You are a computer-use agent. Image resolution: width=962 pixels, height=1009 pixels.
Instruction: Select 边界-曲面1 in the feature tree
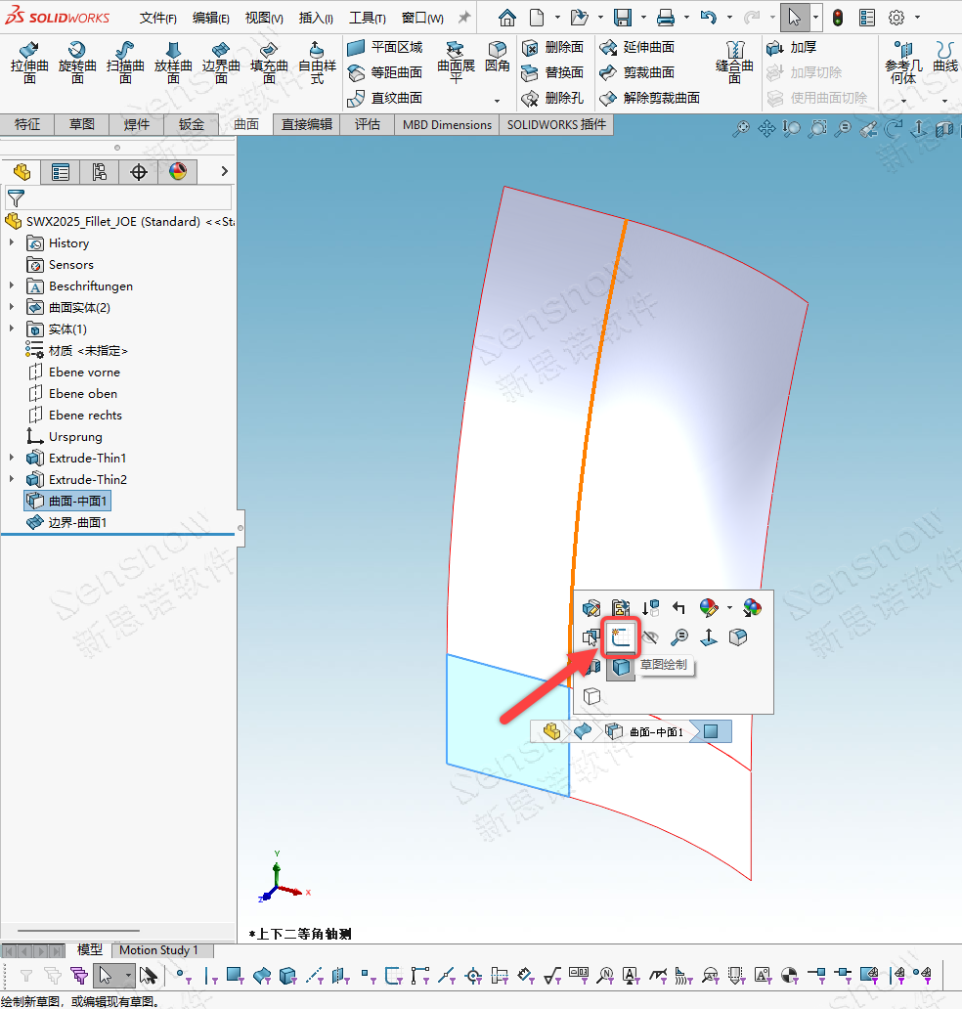[x=77, y=523]
